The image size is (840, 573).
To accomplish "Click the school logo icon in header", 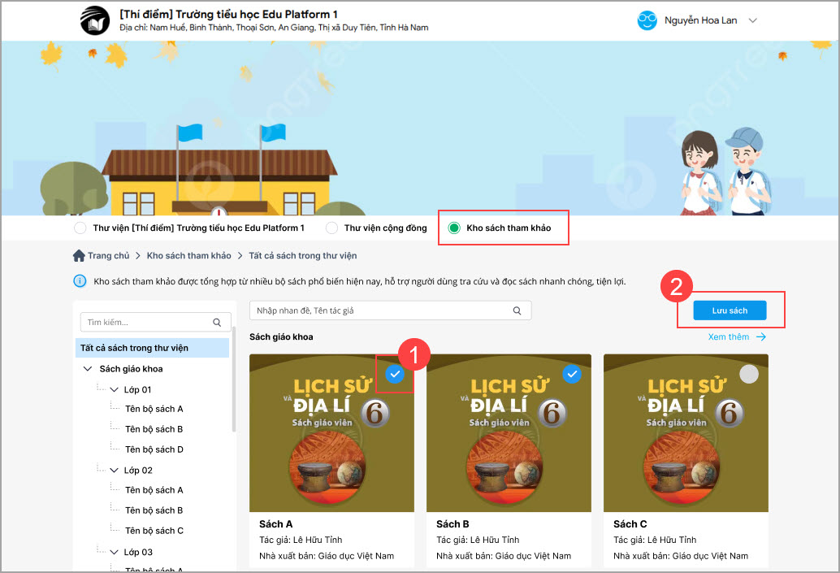I will point(95,20).
